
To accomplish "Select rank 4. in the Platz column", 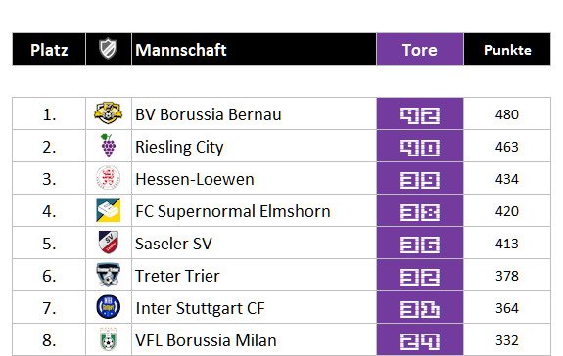I will click(49, 211).
